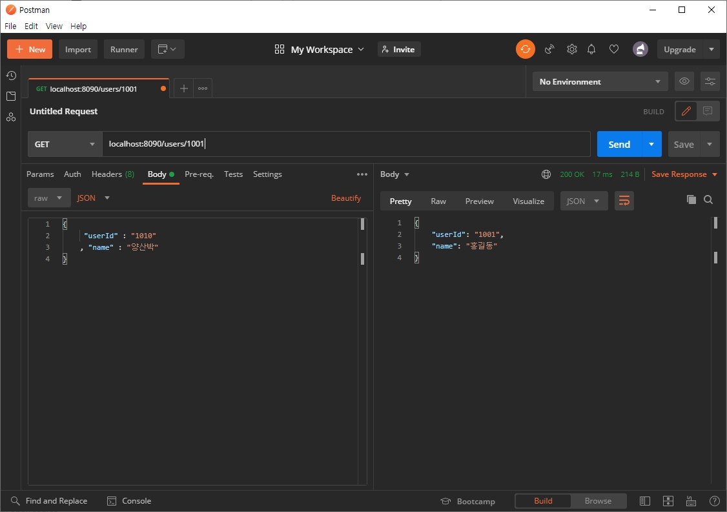Viewport: 727px width, 512px height.
Task: Open the request JSON format dropdown
Action: (93, 198)
